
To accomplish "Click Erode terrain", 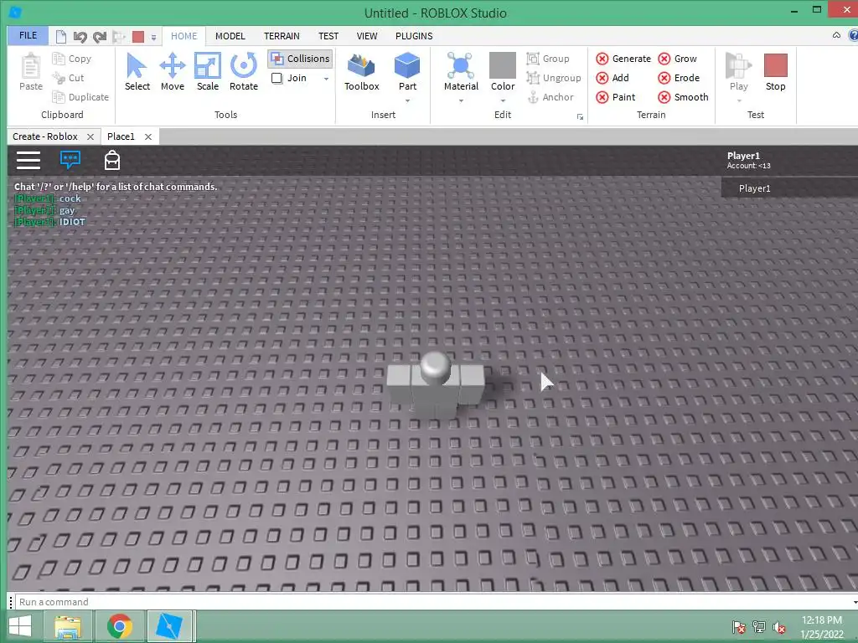I will click(679, 78).
